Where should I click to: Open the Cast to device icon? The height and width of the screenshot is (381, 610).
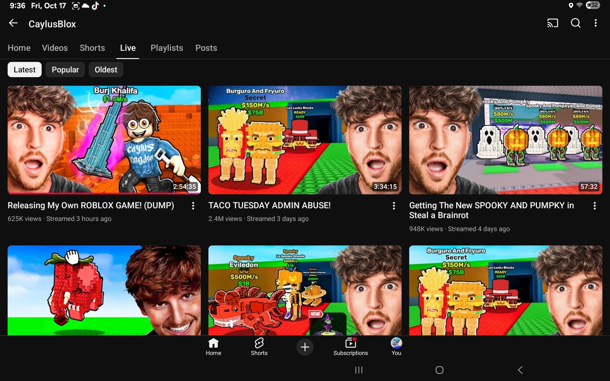tap(552, 23)
